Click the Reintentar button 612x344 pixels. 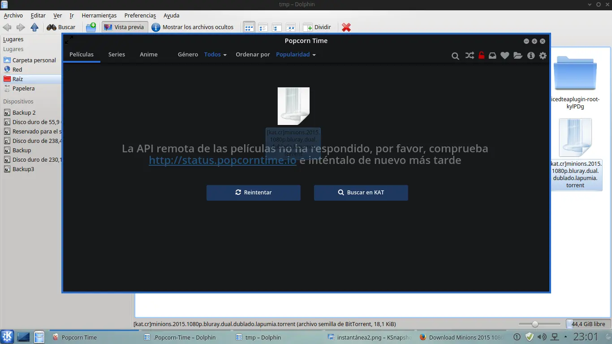[x=254, y=193]
